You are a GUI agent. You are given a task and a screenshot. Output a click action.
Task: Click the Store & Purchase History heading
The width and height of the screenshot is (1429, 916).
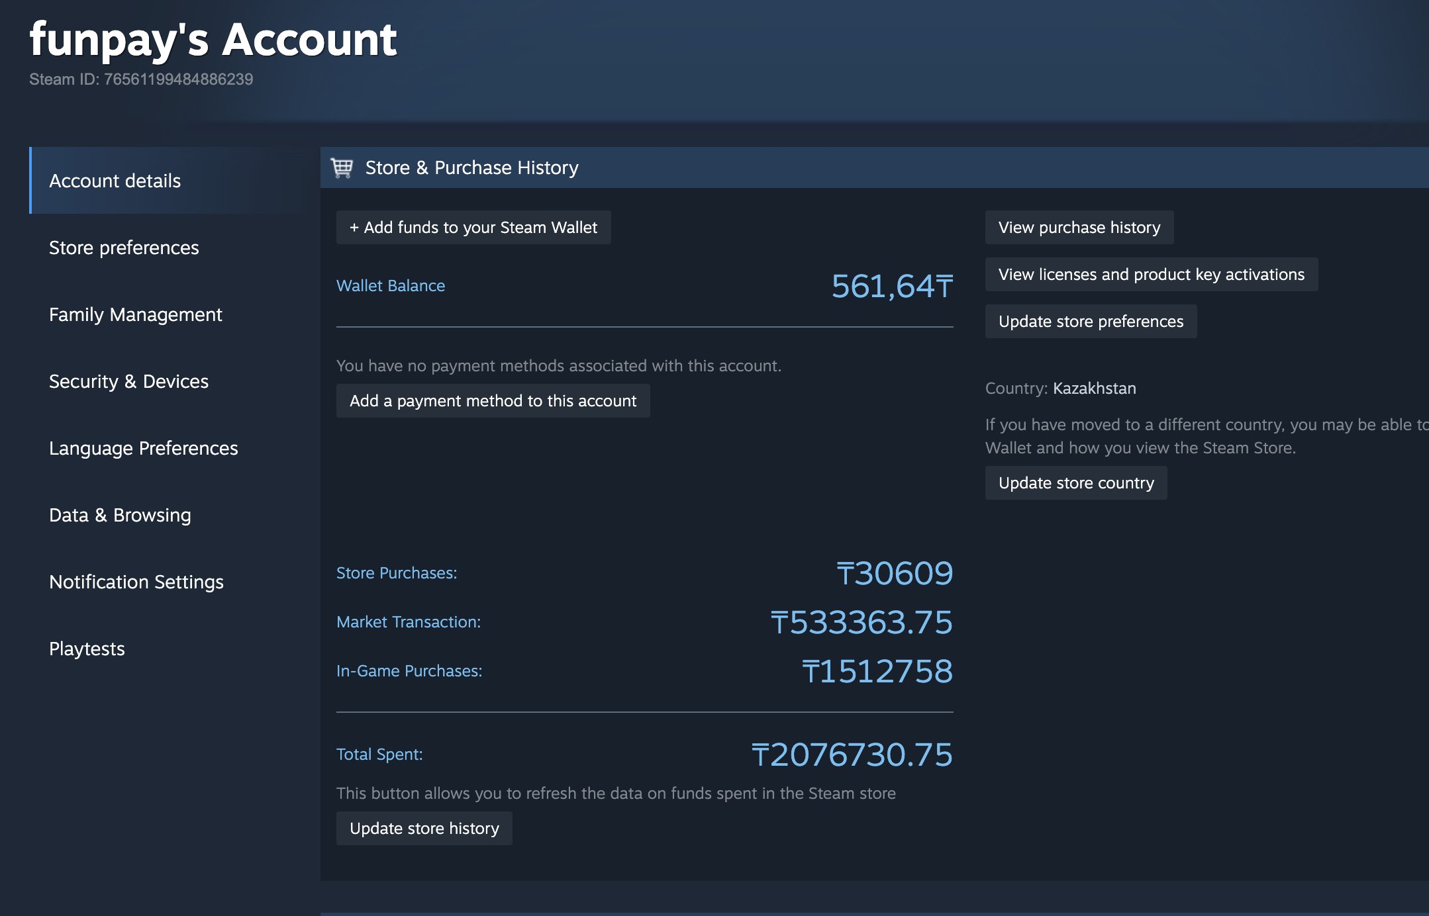[x=471, y=168]
